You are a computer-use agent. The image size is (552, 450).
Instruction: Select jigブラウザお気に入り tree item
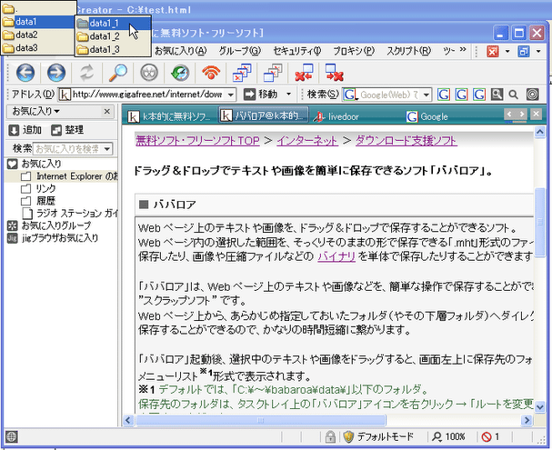tap(53, 238)
